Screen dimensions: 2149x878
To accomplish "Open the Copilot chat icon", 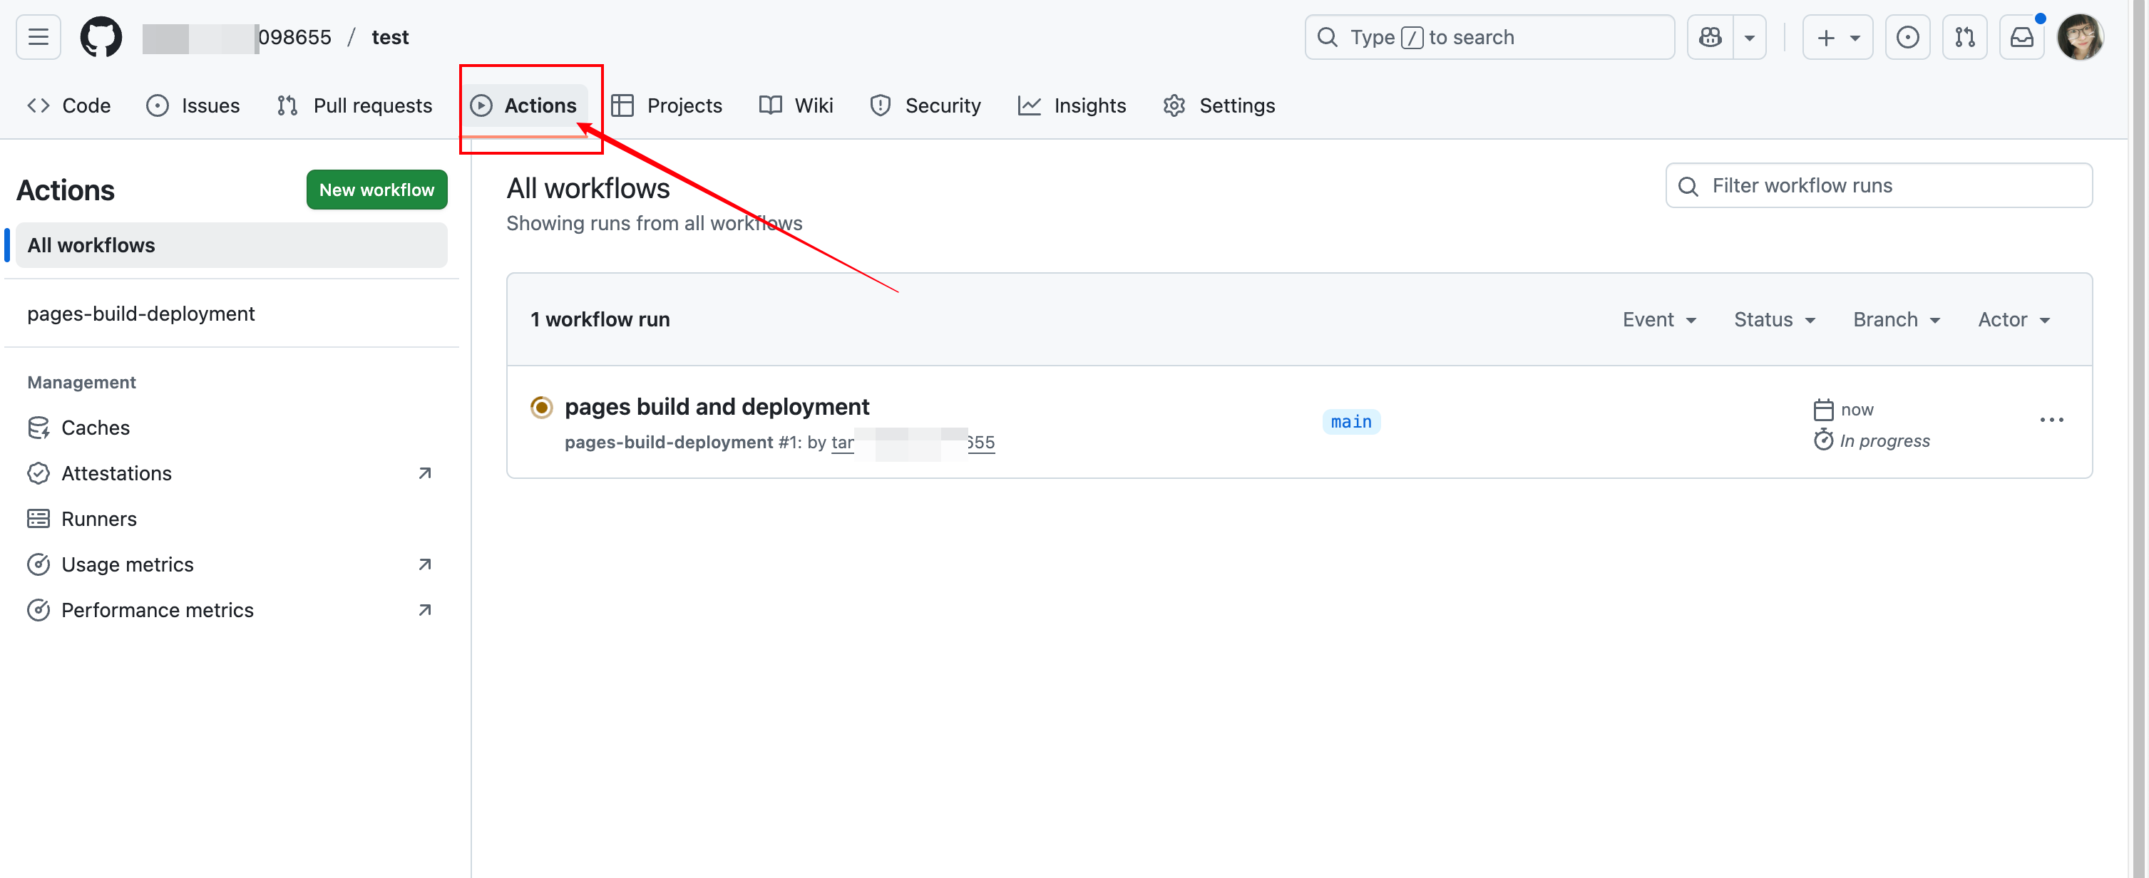I will tap(1711, 38).
